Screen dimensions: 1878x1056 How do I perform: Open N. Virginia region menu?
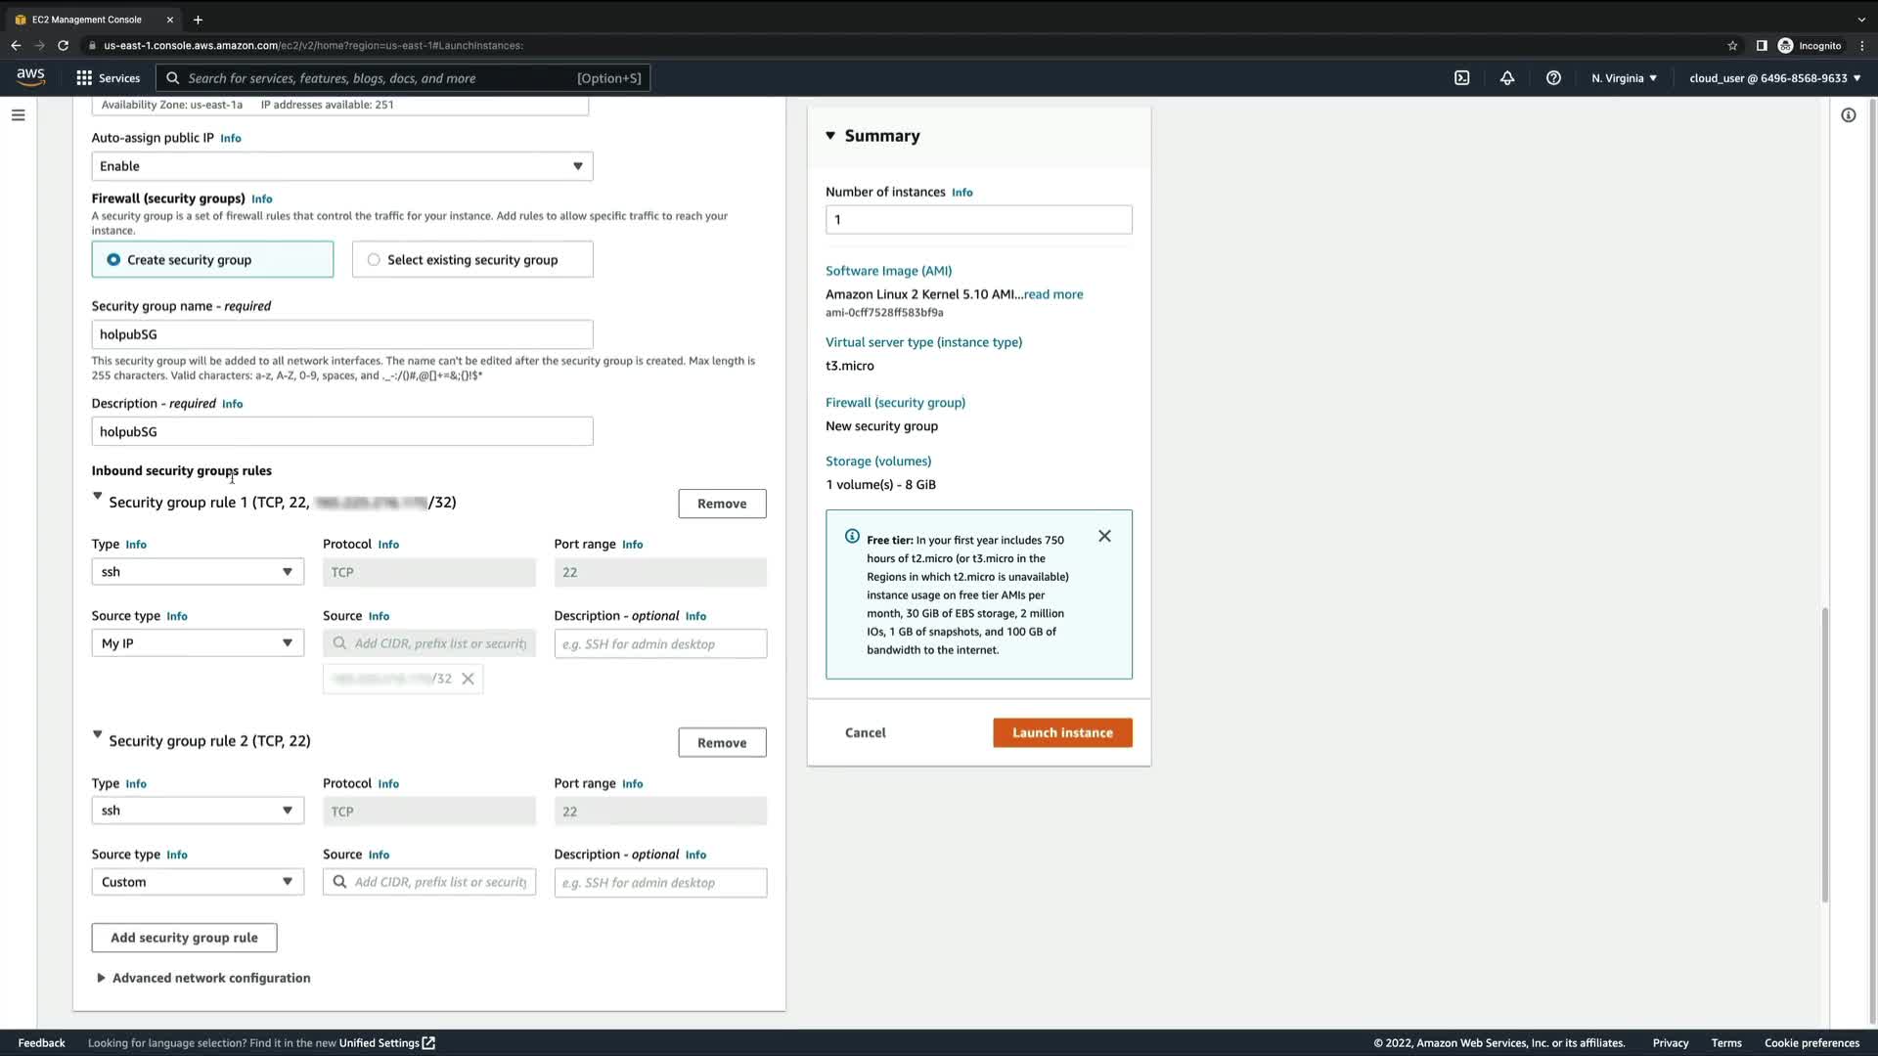point(1623,78)
